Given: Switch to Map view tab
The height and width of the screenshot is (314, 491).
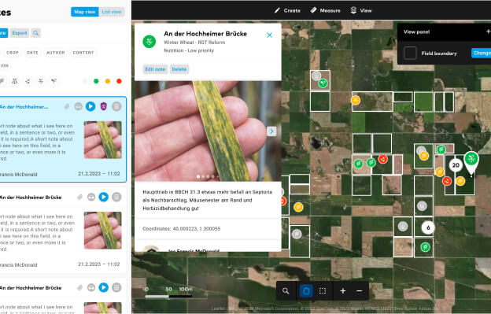Looking at the screenshot, I should [x=84, y=12].
